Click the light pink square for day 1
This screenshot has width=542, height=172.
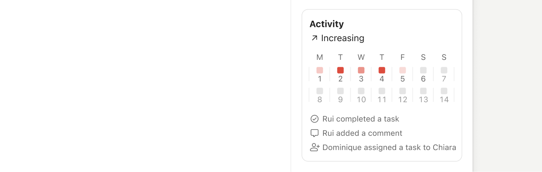(319, 70)
